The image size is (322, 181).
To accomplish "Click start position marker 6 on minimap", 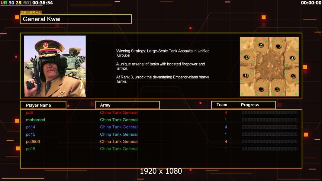I will (246, 57).
